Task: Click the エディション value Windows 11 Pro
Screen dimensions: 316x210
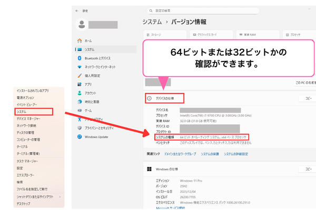Action: point(191,181)
